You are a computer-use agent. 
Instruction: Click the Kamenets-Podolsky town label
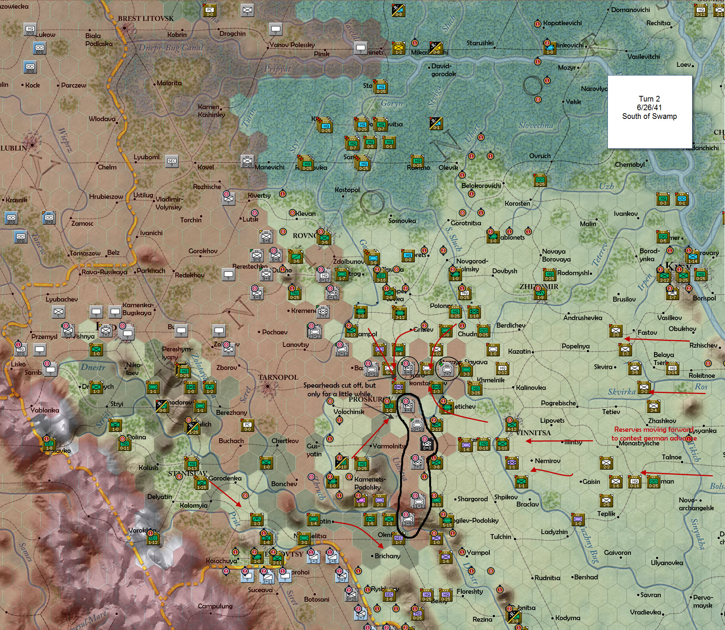(370, 484)
